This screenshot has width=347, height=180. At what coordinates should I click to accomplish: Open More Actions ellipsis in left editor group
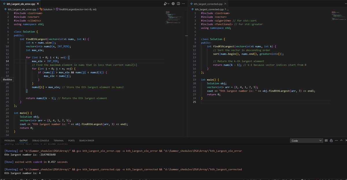click(x=184, y=4)
